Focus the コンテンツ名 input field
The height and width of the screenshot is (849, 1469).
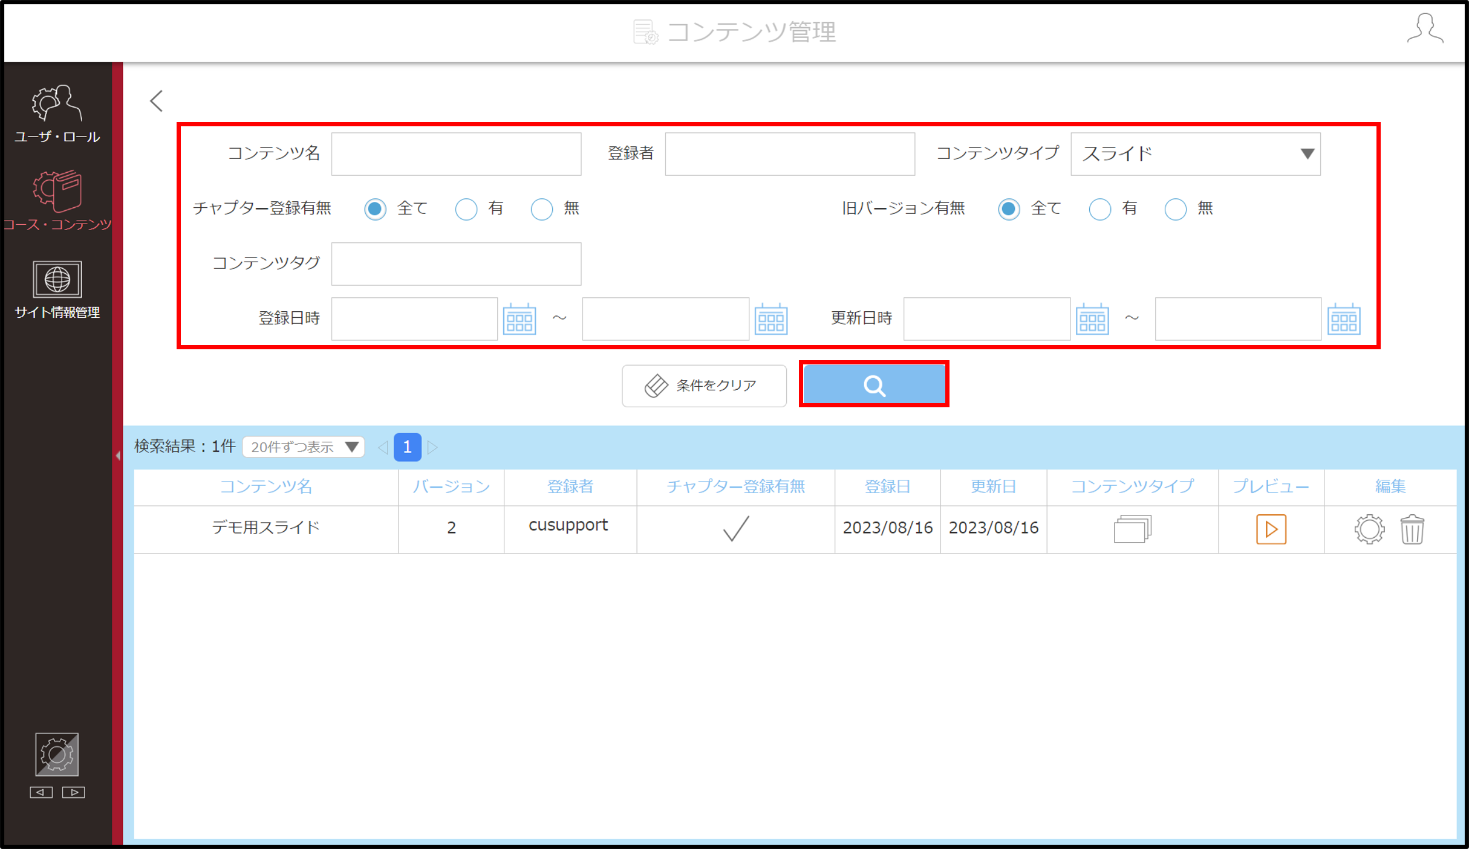(456, 154)
